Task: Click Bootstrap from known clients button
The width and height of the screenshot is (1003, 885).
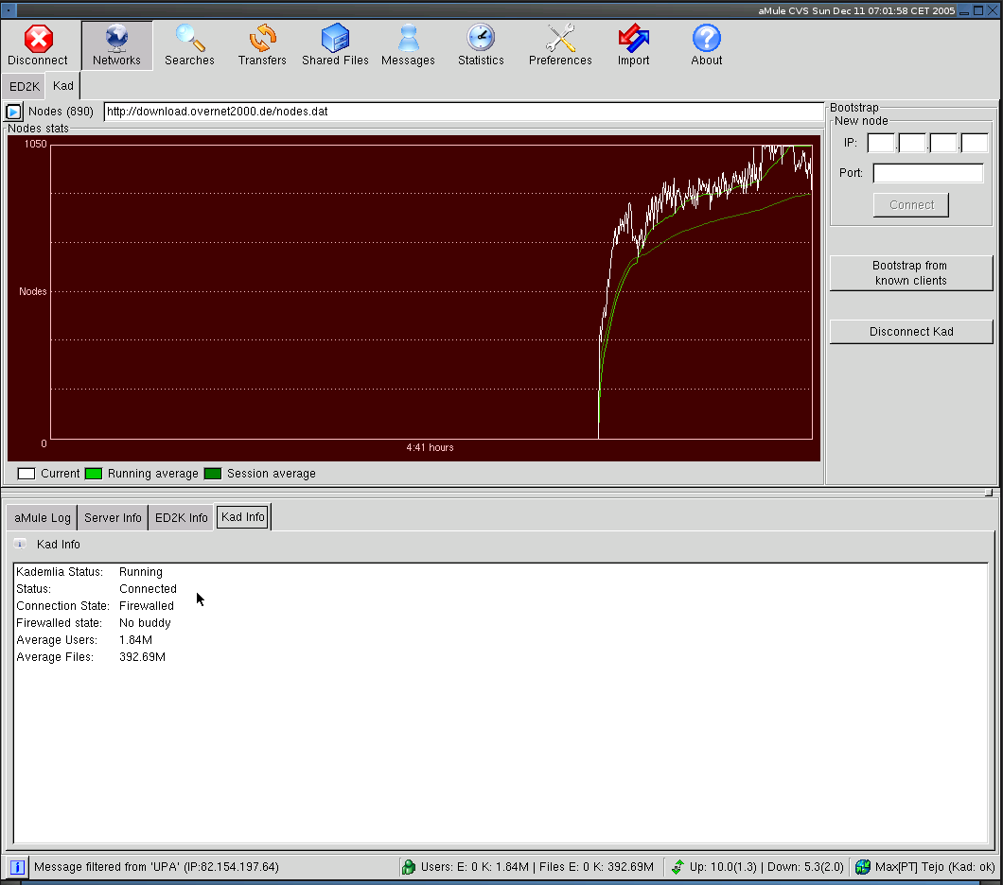Action: pos(910,273)
